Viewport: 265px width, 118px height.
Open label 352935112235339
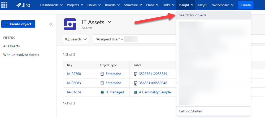point(153,74)
